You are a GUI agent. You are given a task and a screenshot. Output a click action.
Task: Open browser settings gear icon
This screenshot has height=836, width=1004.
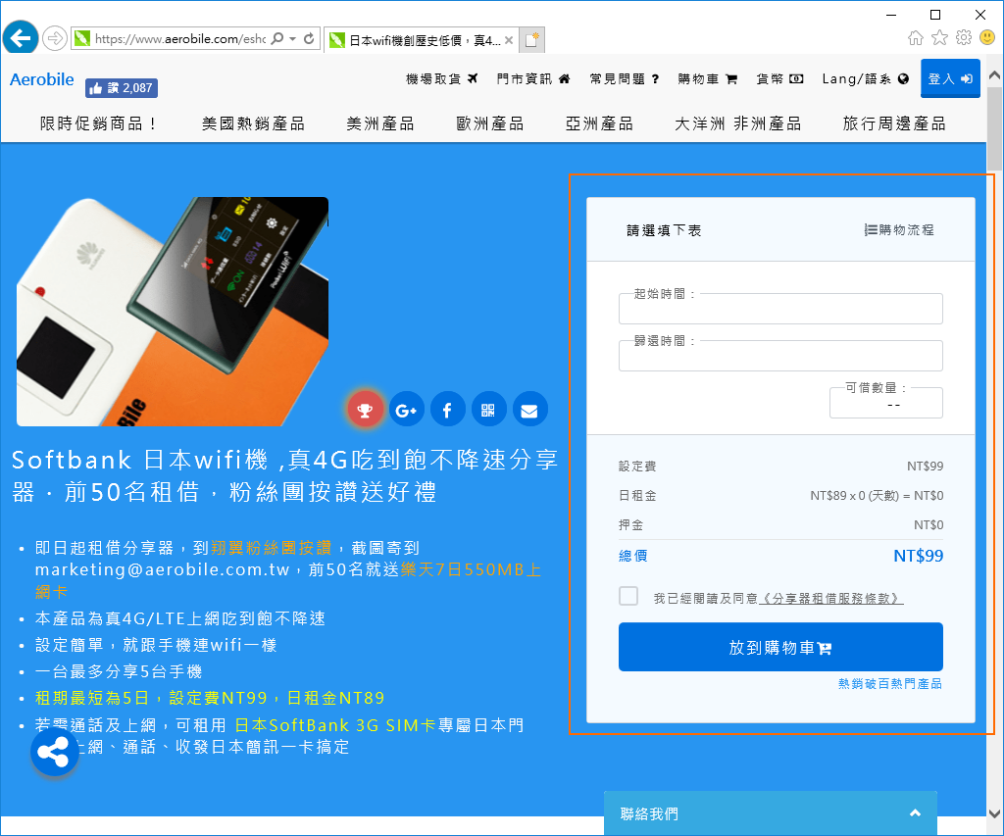[964, 38]
